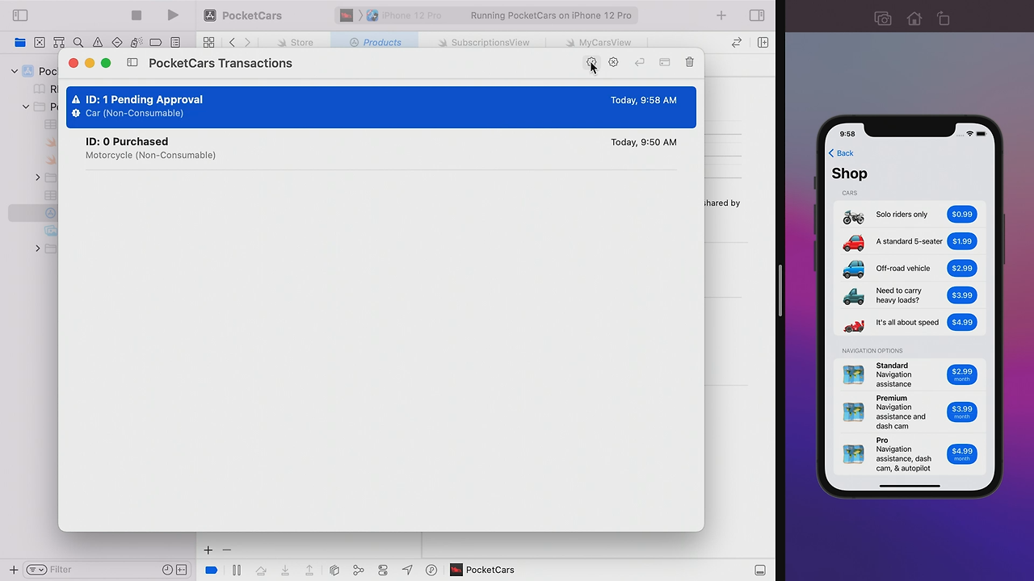Open the StoreKit transaction manager icon
Screen dimensions: 1034x581
point(431,570)
